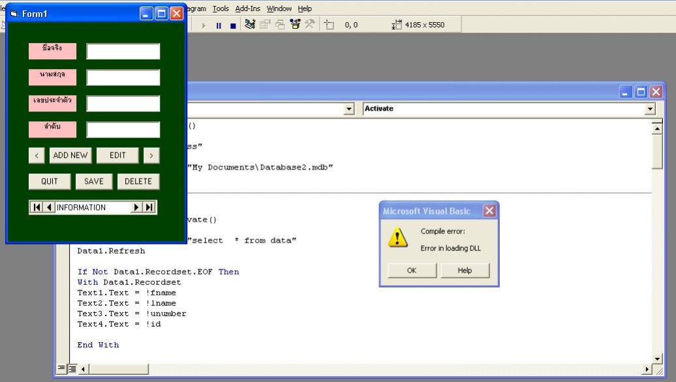Screen dimensions: 676x382
Task: Open the Form Layout Window icon
Action: 280,25
